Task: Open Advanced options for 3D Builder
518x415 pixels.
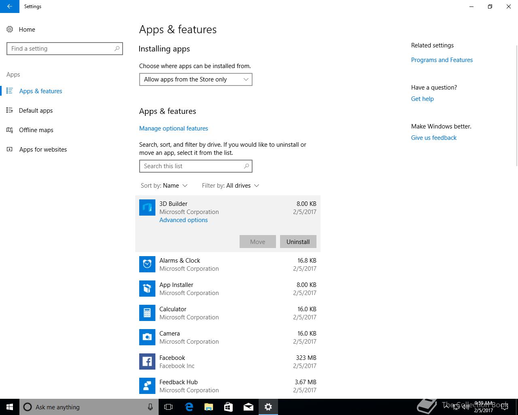Action: [183, 220]
